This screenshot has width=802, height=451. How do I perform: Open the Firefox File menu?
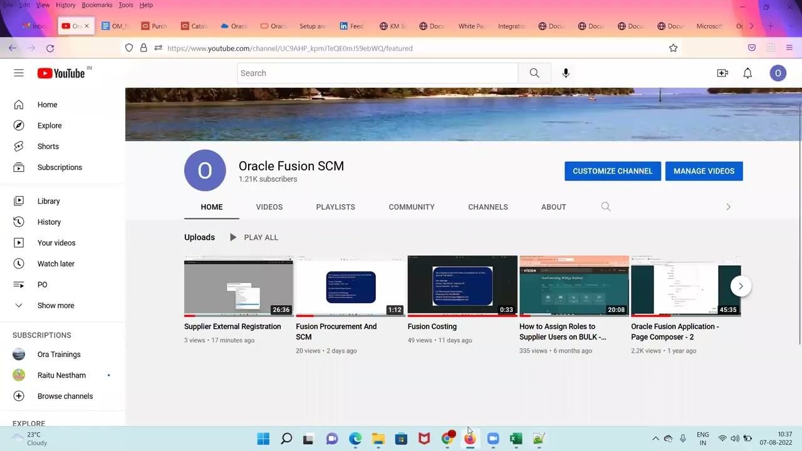pyautogui.click(x=8, y=5)
